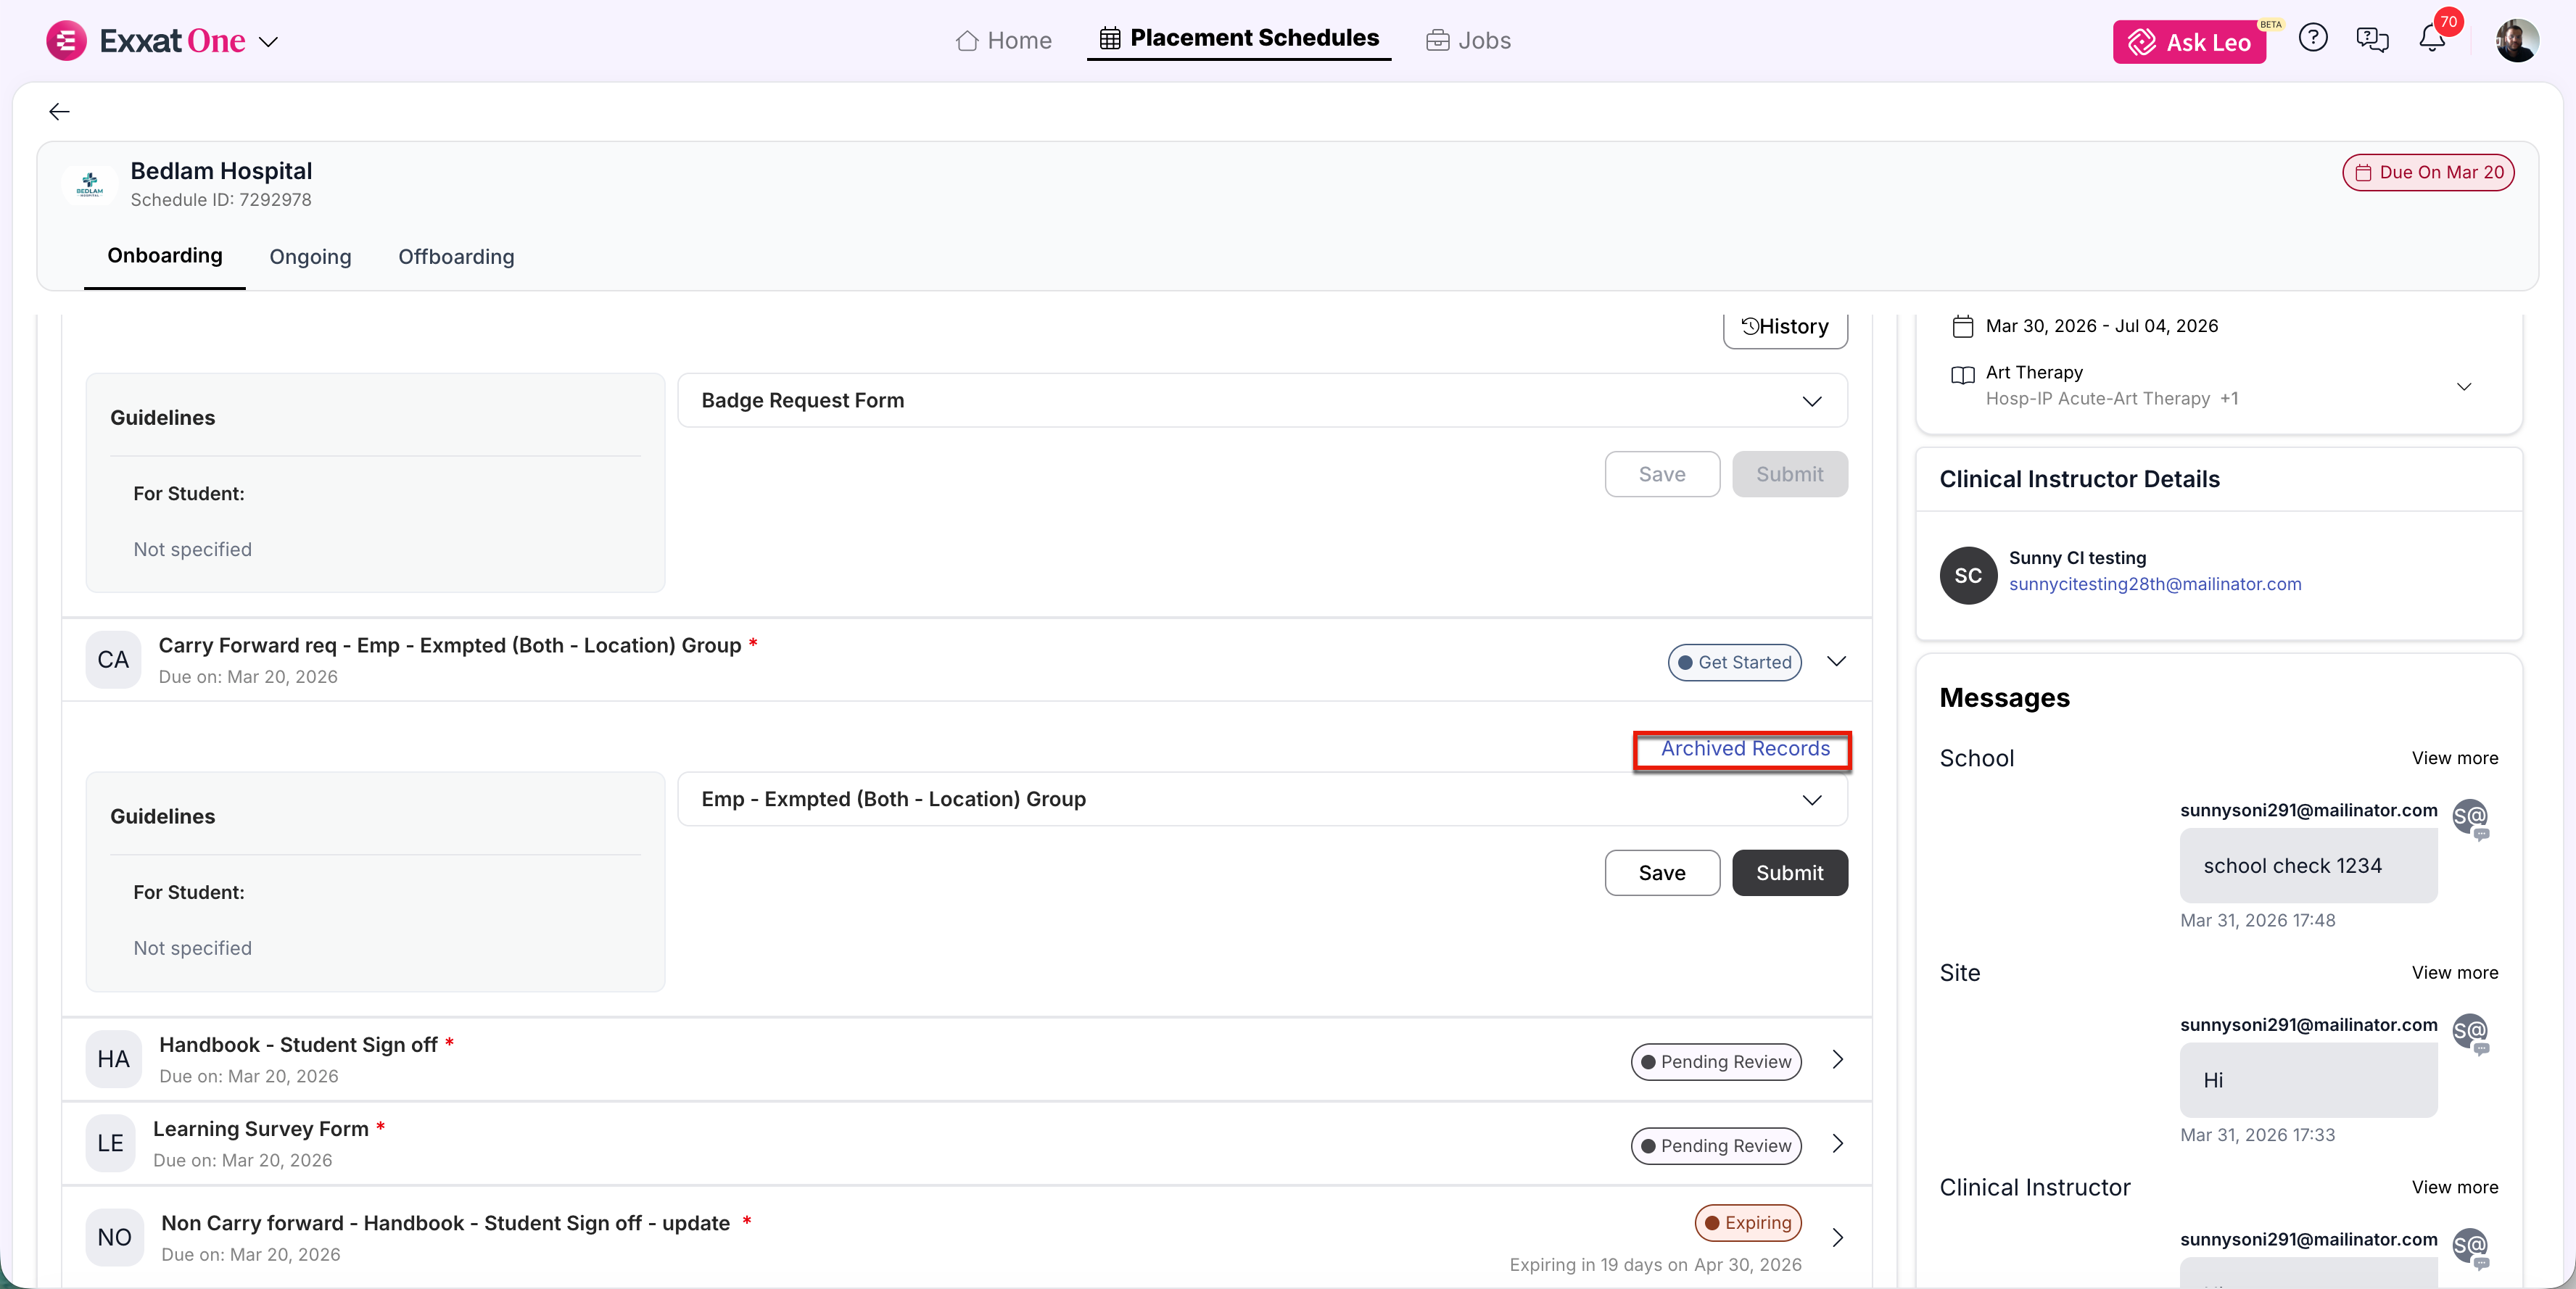Go to the Jobs menu
The width and height of the screenshot is (2576, 1289).
pyautogui.click(x=1468, y=40)
